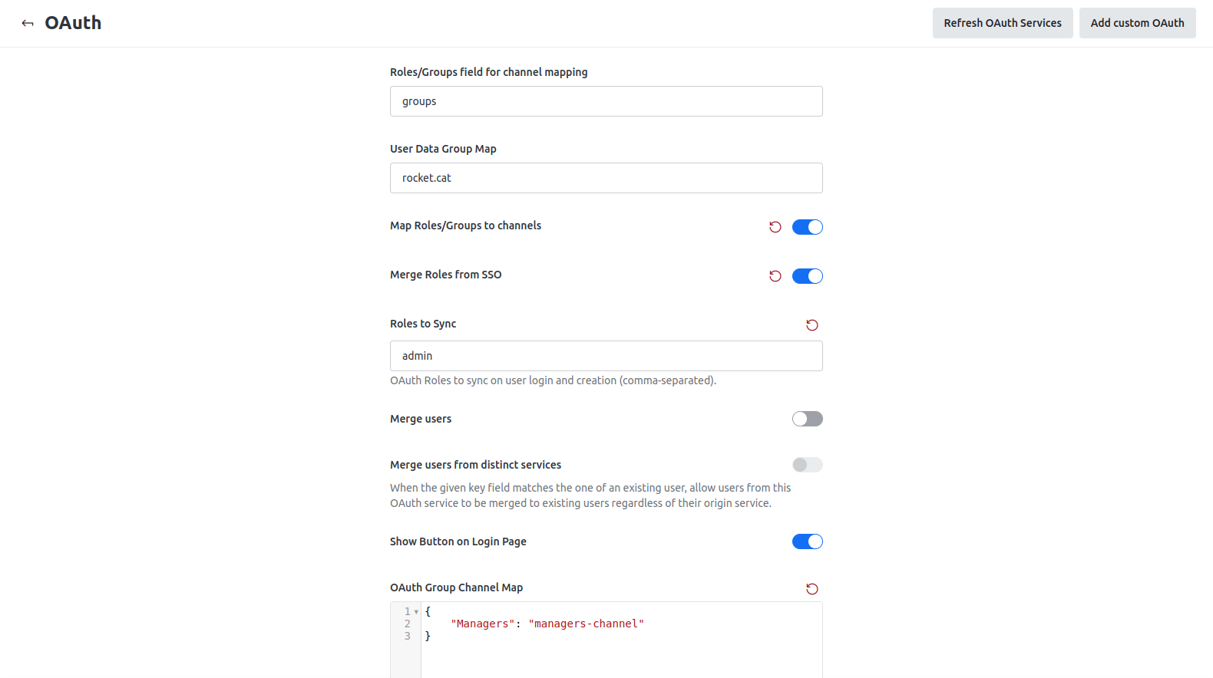Screen dimensions: 1213x678
Task: Click into the Roles to Sync text field
Action: click(606, 356)
